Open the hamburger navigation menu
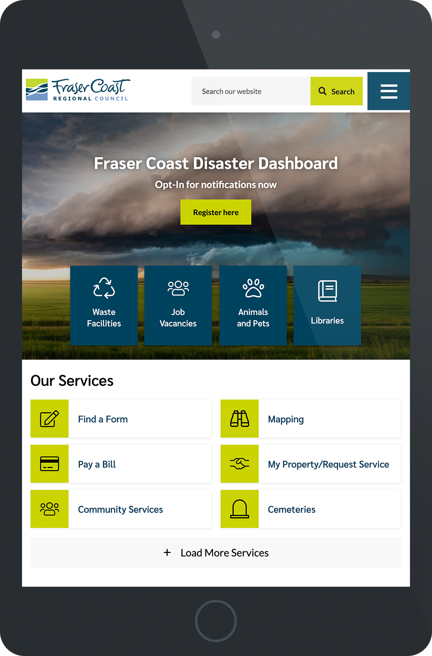Image resolution: width=432 pixels, height=656 pixels. coord(388,91)
